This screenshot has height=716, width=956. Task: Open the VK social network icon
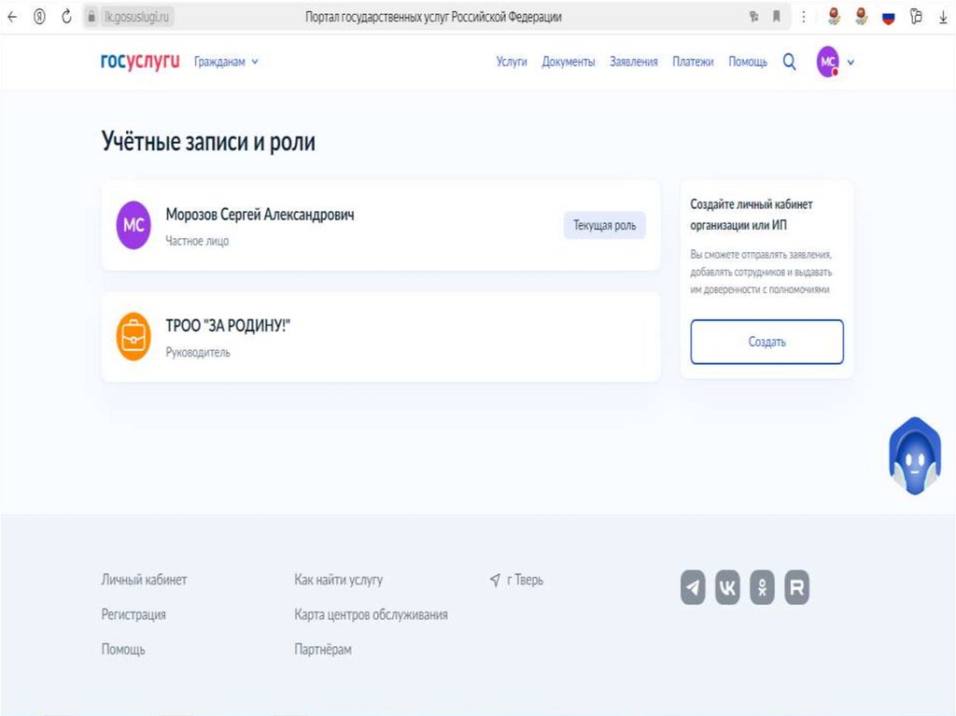727,587
